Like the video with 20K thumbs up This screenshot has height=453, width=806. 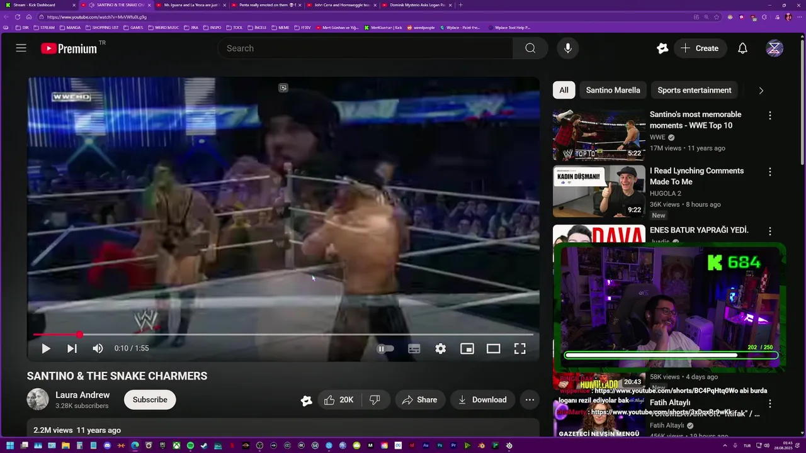[338, 400]
